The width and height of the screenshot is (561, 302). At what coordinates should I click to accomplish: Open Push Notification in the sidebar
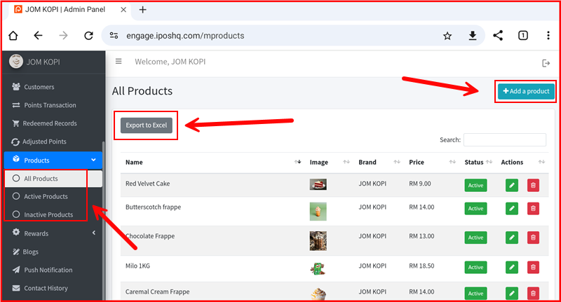click(48, 270)
